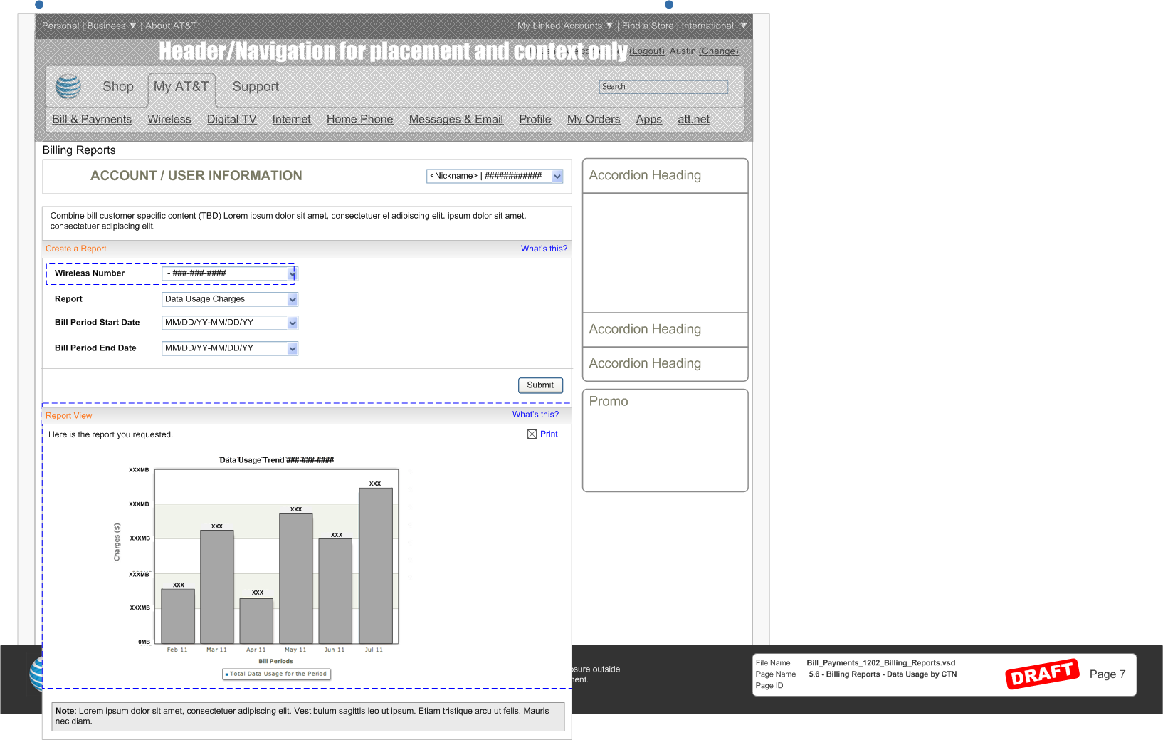Open the Wireless menu link
Viewport: 1163px width, 740px height.
click(x=169, y=119)
